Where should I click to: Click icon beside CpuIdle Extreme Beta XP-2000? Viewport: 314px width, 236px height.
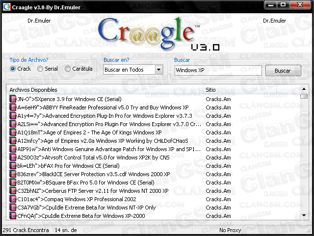[13, 216]
